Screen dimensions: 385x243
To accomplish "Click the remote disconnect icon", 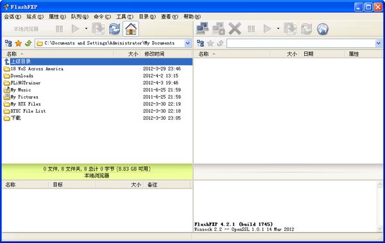I will tap(218, 28).
